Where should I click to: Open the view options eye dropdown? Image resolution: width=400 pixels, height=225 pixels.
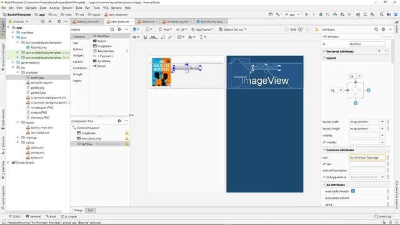click(x=136, y=37)
